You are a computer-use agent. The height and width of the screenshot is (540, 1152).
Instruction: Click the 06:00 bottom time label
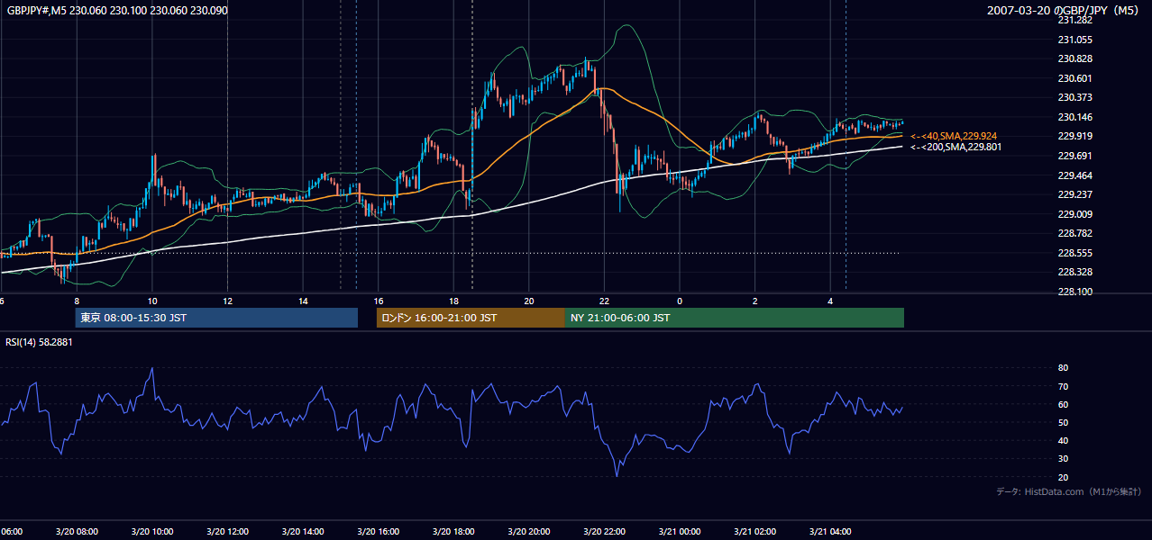(x=12, y=531)
